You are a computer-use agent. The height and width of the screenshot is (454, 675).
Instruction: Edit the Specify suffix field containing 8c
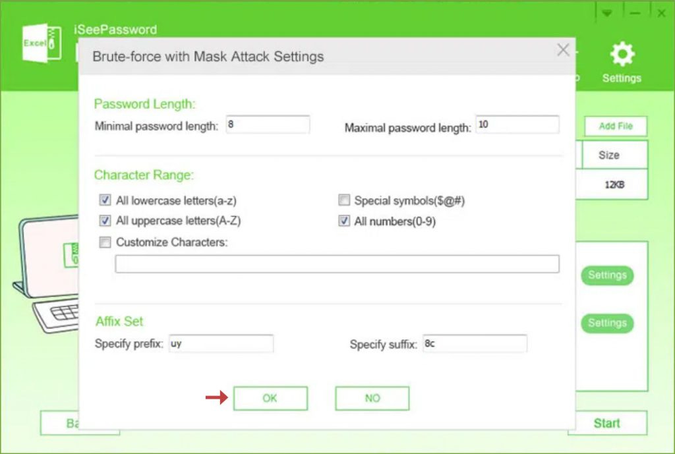tap(475, 343)
